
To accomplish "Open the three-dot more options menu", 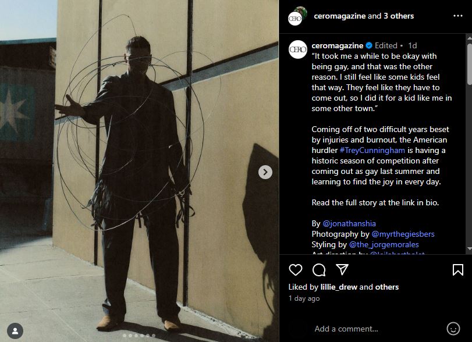I will point(457,16).
